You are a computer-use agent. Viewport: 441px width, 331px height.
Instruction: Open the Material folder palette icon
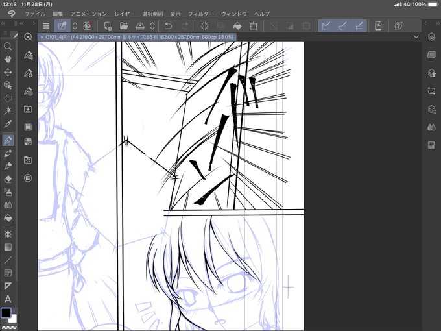[x=28, y=160]
